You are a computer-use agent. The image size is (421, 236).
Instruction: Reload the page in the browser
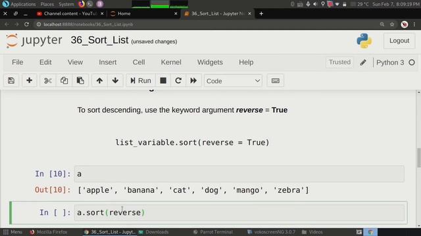click(26, 24)
